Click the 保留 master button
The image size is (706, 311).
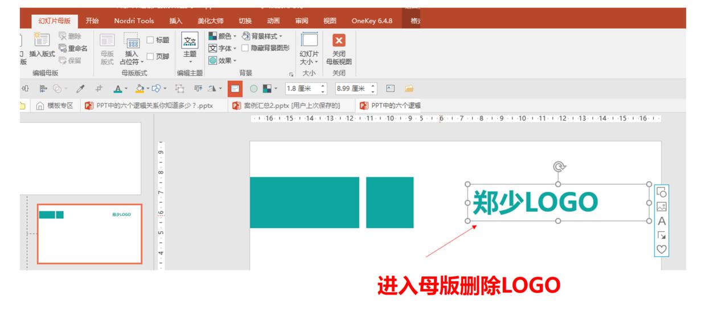[70, 60]
